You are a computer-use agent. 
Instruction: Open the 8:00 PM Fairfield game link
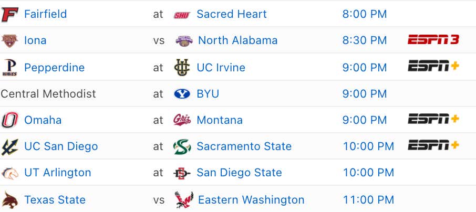click(365, 14)
